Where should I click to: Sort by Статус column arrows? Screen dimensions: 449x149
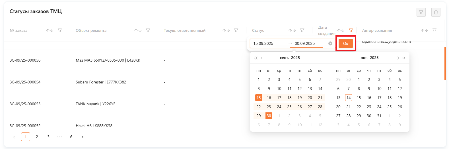click(x=292, y=30)
